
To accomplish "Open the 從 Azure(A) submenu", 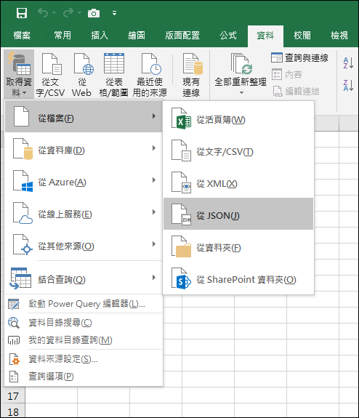I will pyautogui.click(x=84, y=180).
